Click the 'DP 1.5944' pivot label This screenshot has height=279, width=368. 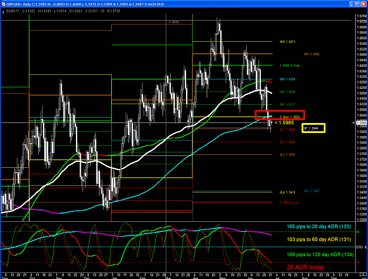[x=311, y=128]
